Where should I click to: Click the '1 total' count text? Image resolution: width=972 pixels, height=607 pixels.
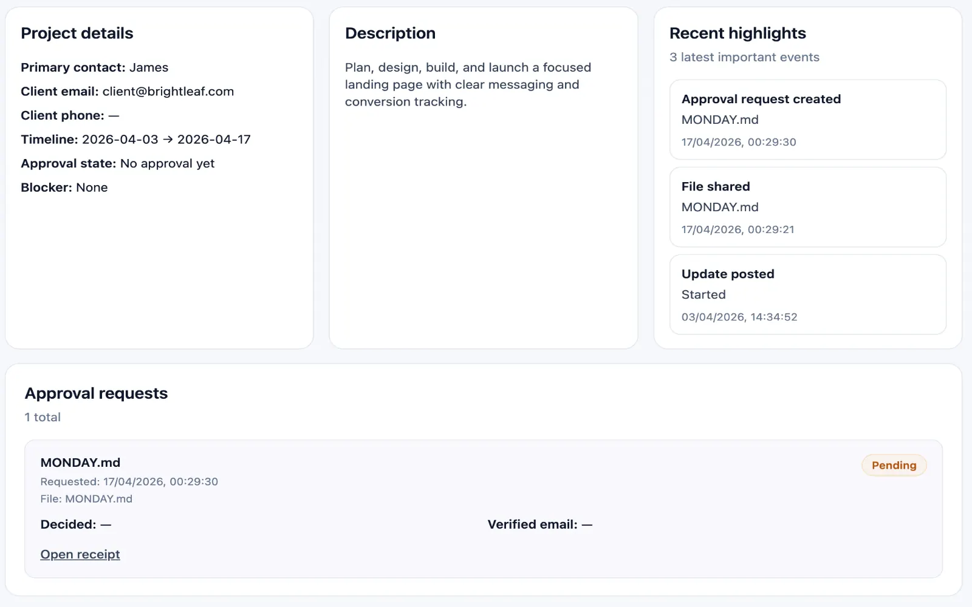pyautogui.click(x=43, y=417)
